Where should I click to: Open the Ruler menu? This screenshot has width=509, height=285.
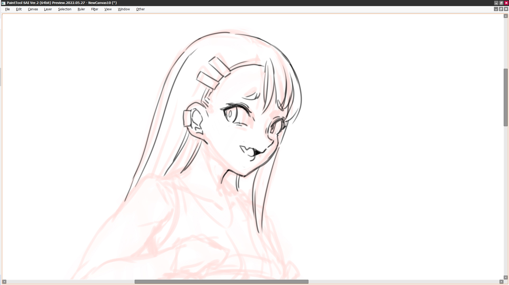[81, 9]
